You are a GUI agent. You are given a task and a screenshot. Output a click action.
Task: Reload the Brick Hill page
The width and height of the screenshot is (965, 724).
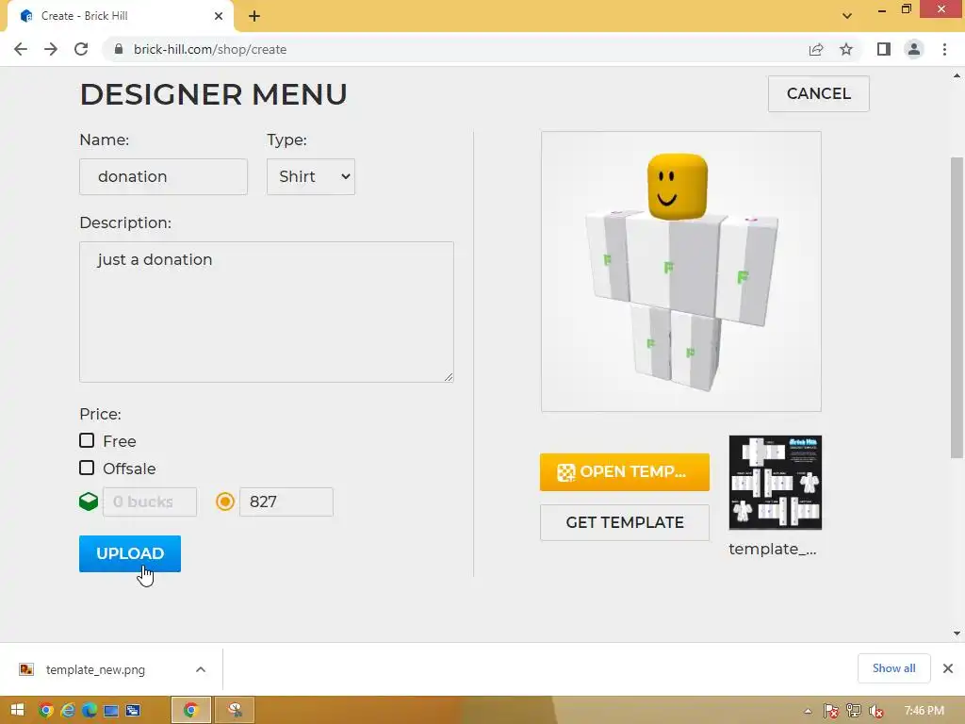(81, 49)
